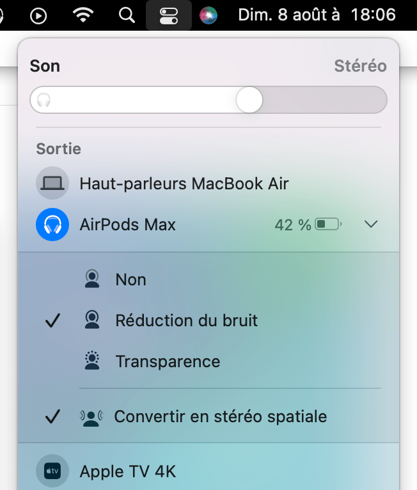
Task: Toggle Convertir en stéréo spatiale
Action: 220,417
